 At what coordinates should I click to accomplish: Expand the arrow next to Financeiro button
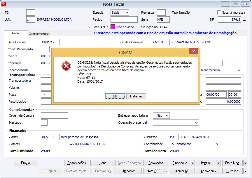(x=193, y=163)
